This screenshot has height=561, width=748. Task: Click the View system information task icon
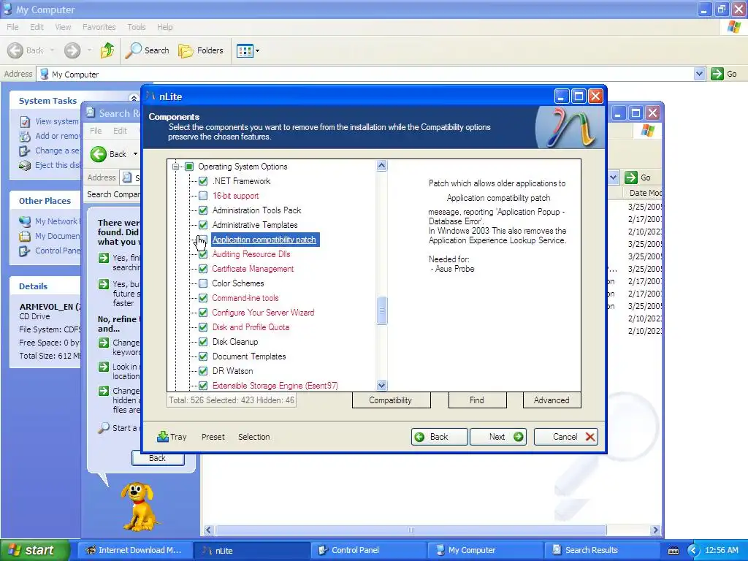tap(25, 122)
